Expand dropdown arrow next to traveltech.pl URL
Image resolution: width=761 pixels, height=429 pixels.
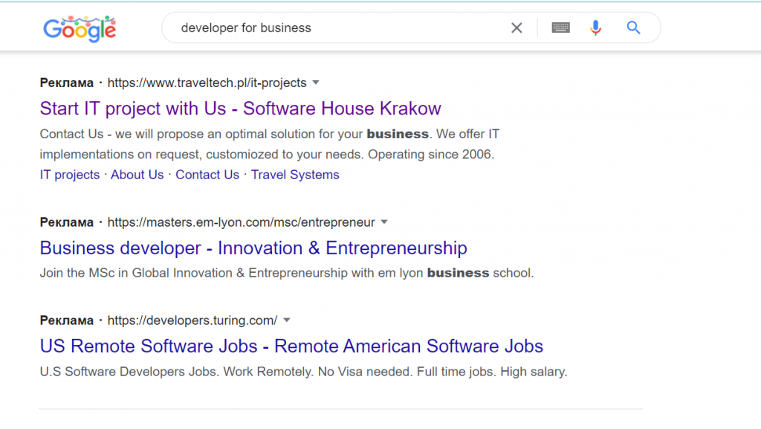(316, 83)
